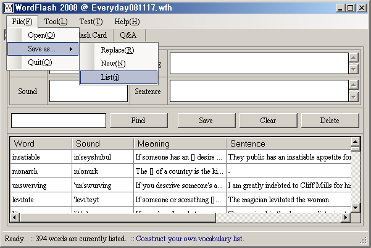
Task: Select List(i) in the Save as submenu
Action: point(119,77)
